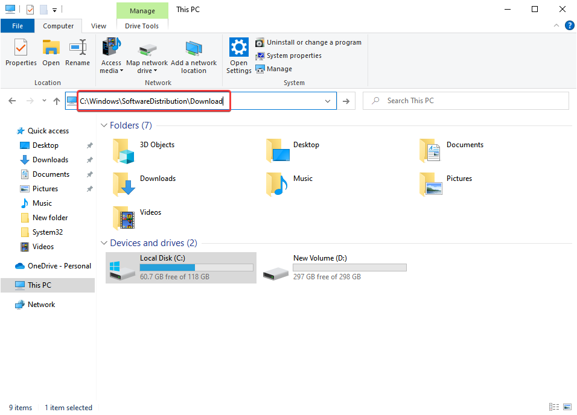Open the File tab
The image size is (577, 415).
pos(18,26)
